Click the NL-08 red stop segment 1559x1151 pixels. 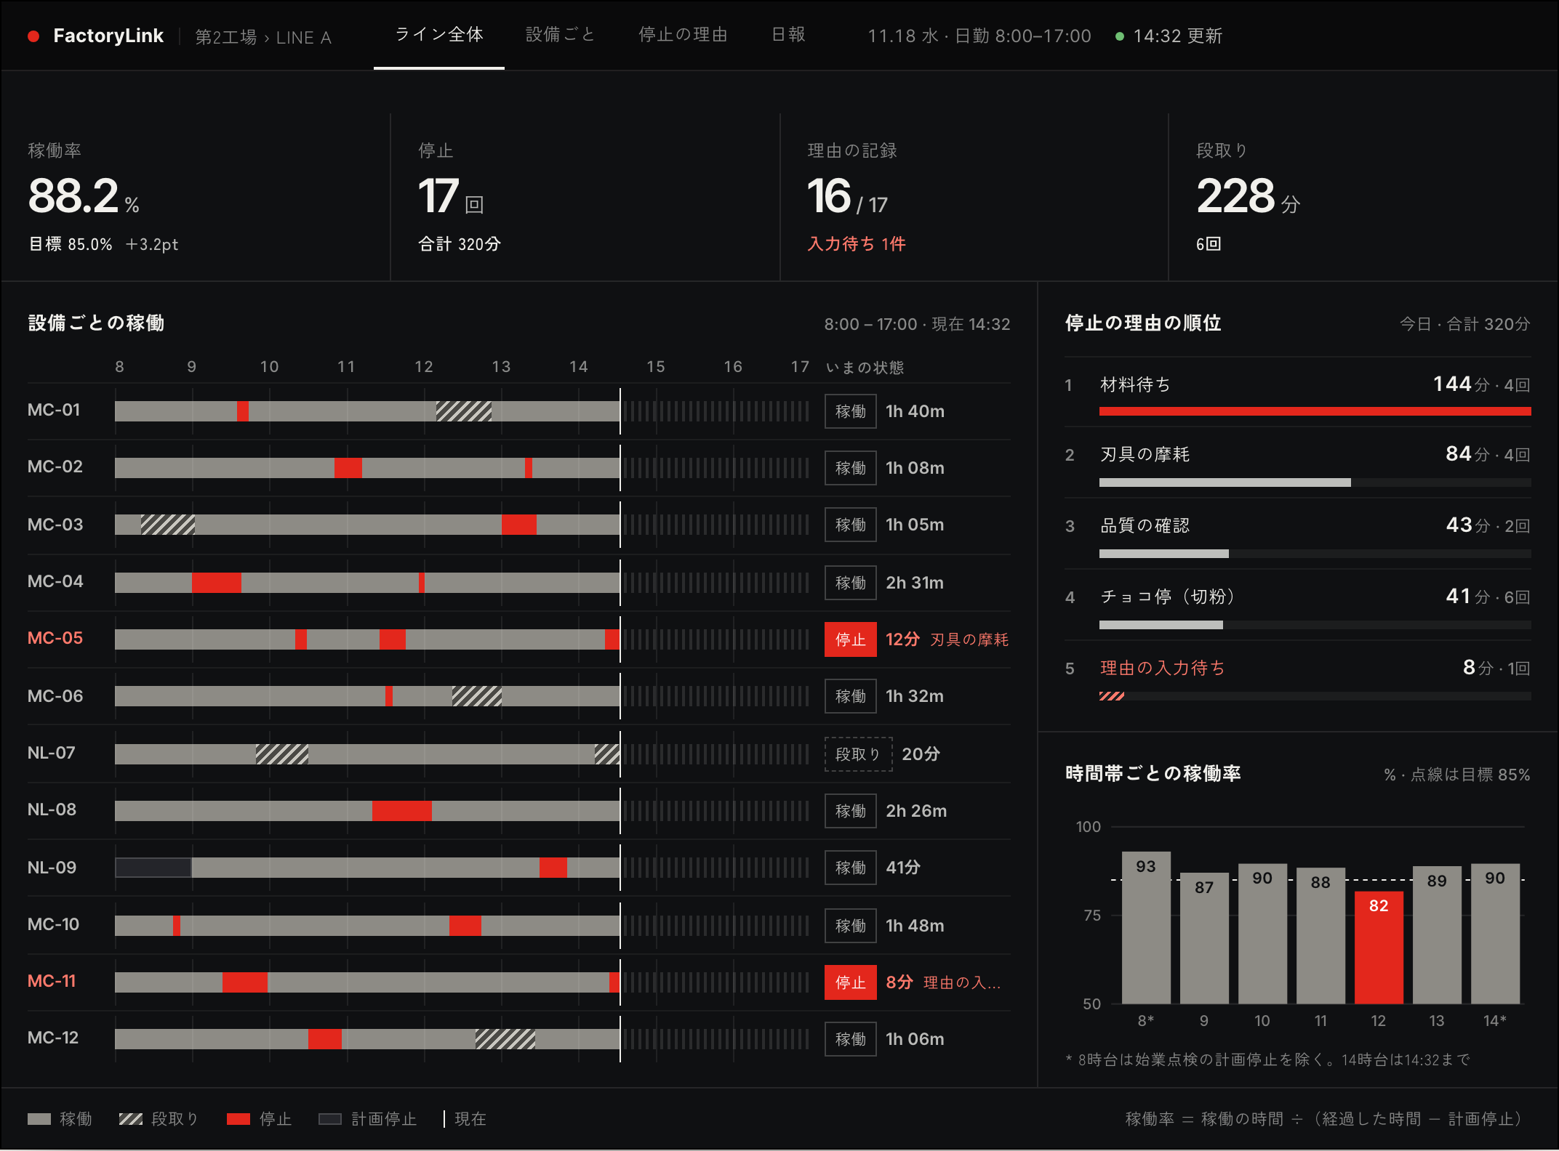pyautogui.click(x=402, y=811)
